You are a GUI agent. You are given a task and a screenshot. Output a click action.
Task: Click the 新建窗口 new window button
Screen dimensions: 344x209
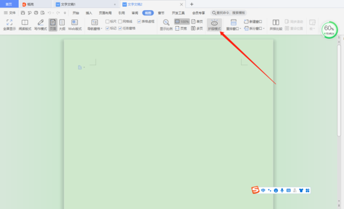(x=253, y=22)
